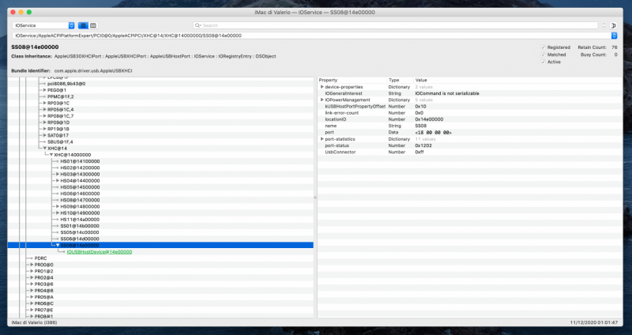Collapse the XHC@14000000 node
The width and height of the screenshot is (632, 335).
tap(51, 155)
